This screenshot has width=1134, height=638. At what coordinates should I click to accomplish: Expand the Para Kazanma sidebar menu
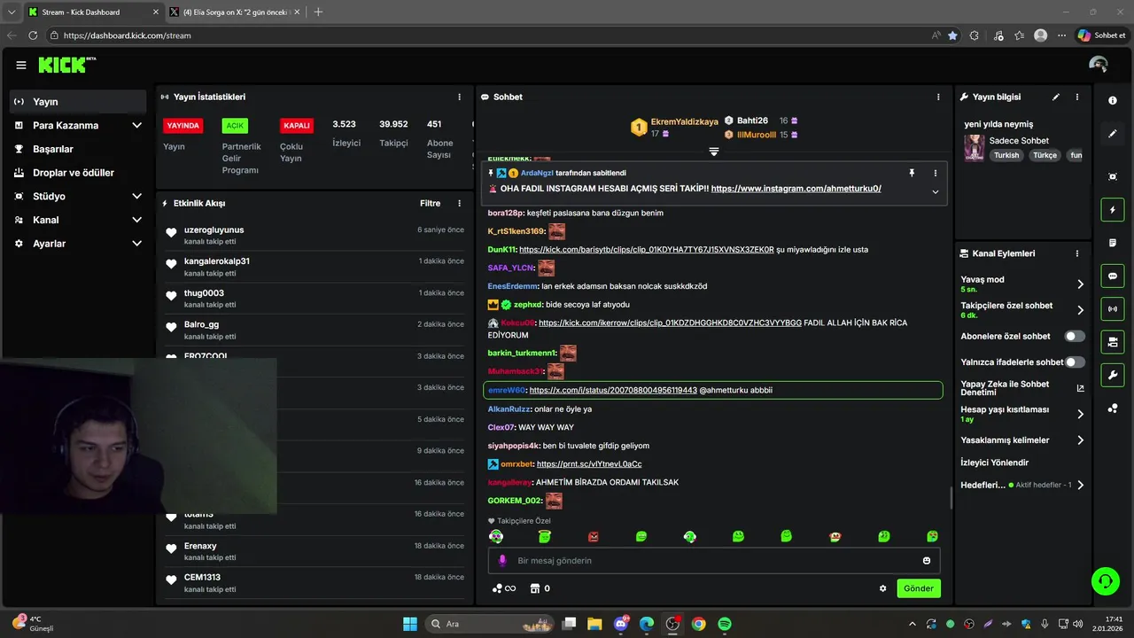coord(78,126)
